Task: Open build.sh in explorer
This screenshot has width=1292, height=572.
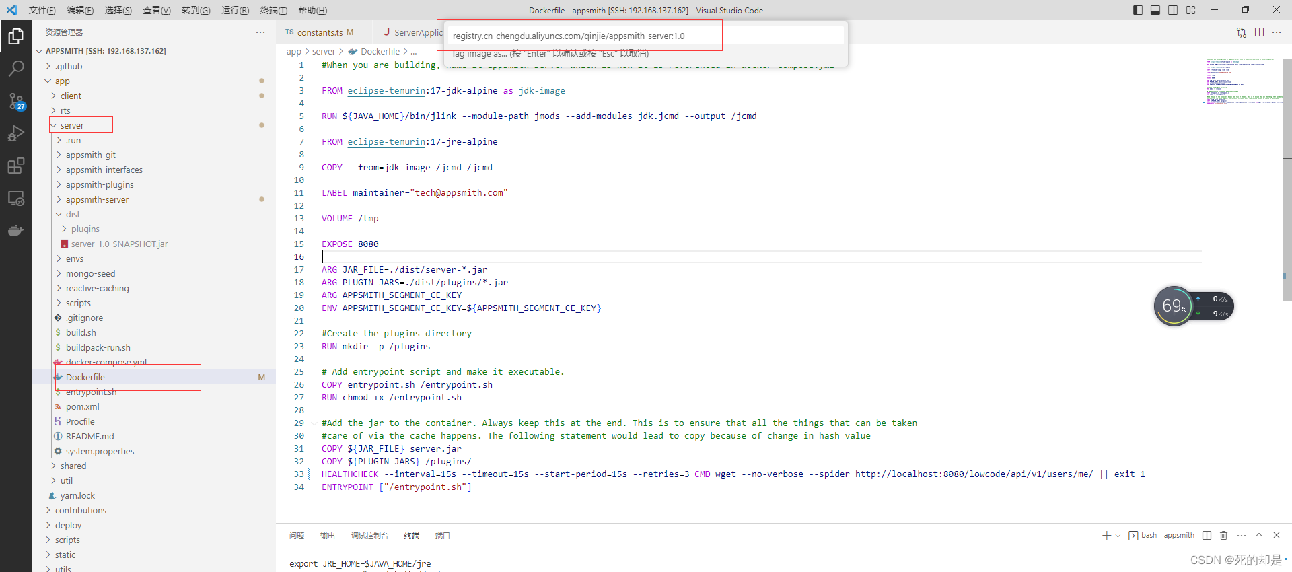Action: 154,332
